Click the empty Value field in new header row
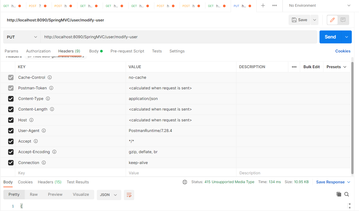359x211 pixels. (181, 173)
